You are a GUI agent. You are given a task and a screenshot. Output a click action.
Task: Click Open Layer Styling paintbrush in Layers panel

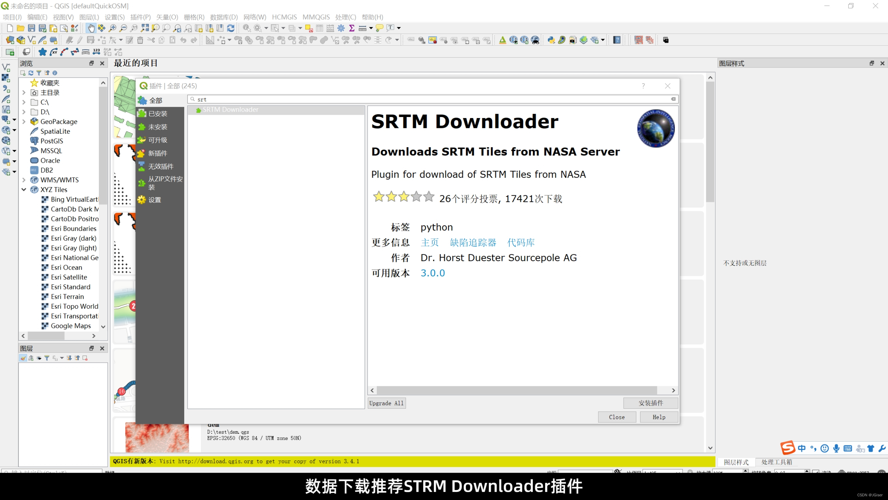pyautogui.click(x=23, y=358)
